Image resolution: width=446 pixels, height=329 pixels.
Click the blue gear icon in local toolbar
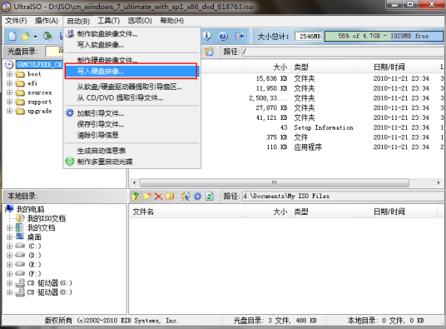click(197, 196)
